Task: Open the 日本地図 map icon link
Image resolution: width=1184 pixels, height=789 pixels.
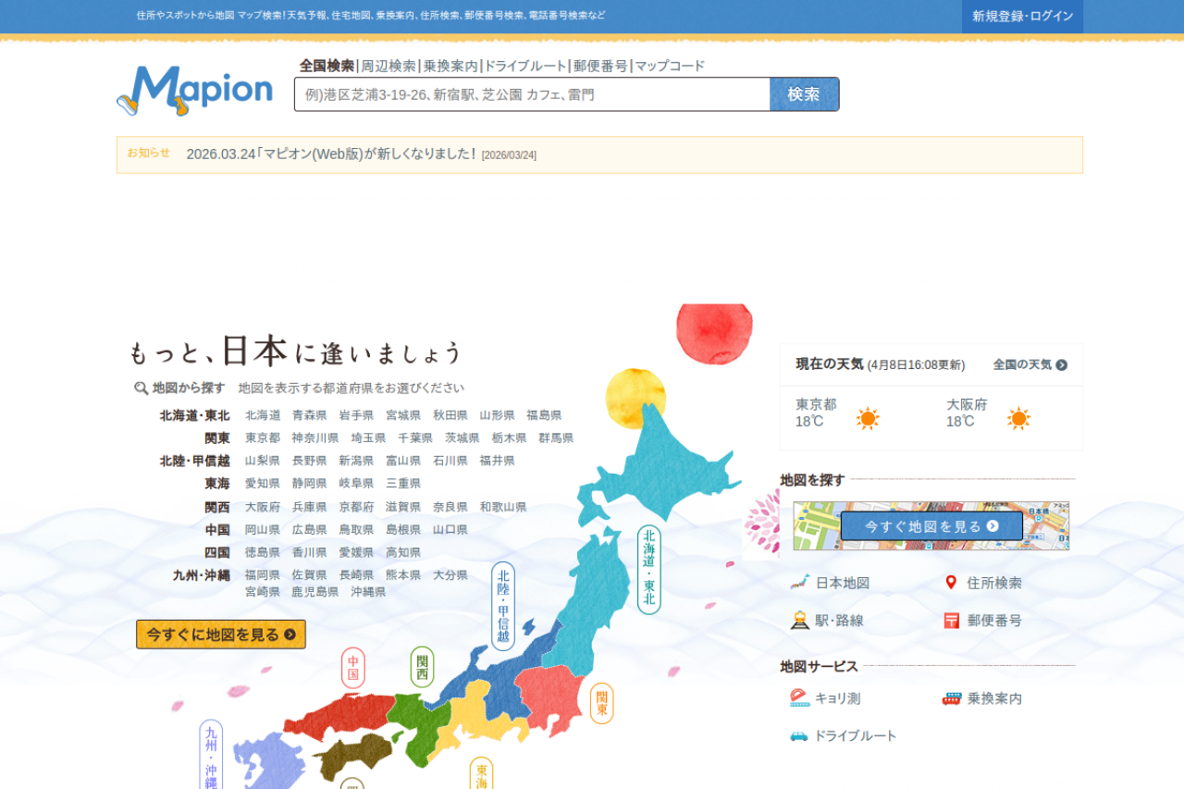Action: click(800, 583)
